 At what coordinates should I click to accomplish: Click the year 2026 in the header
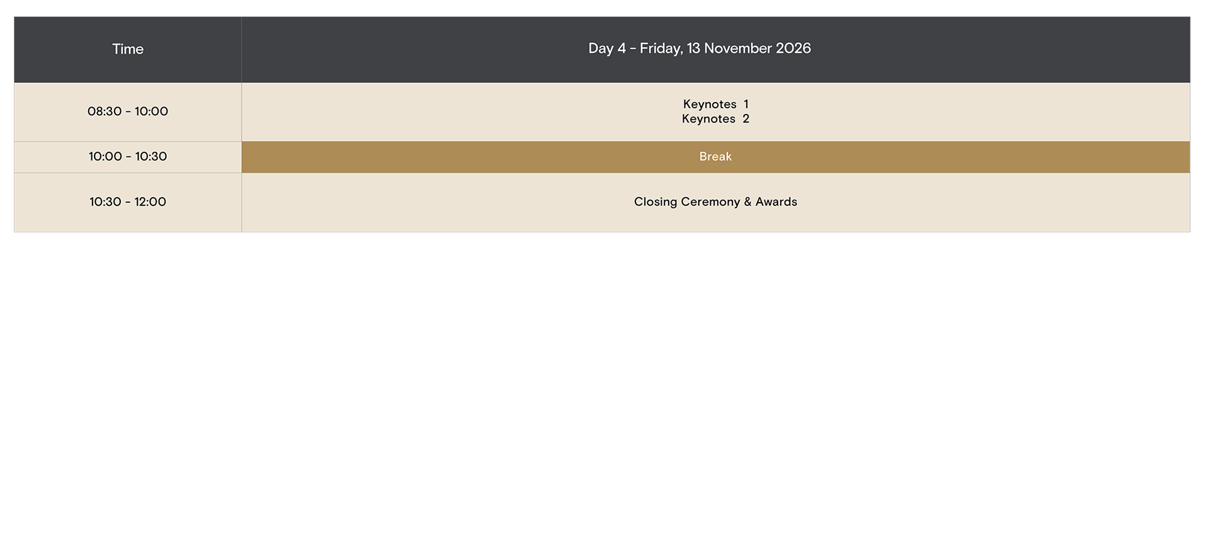click(793, 48)
